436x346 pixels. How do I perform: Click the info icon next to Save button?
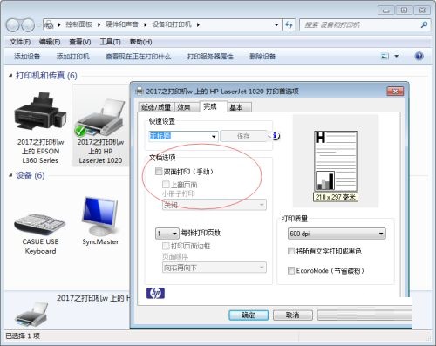pos(276,136)
